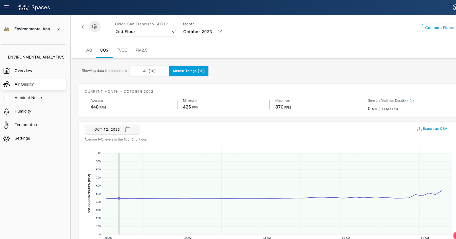Toggle sensor filter to All (10)
Viewport: 456px width, 239px height.
coord(149,71)
